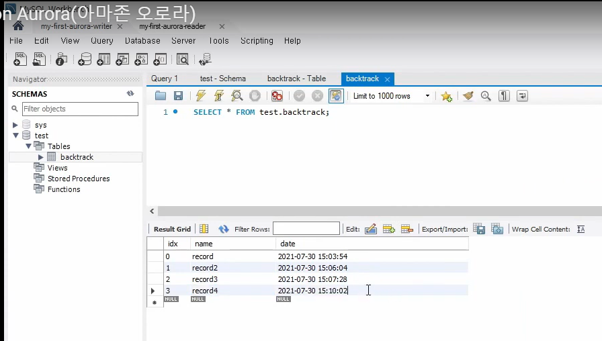Viewport: 602px width, 341px height.
Task: Click the Filter Rows input box
Action: click(x=306, y=229)
